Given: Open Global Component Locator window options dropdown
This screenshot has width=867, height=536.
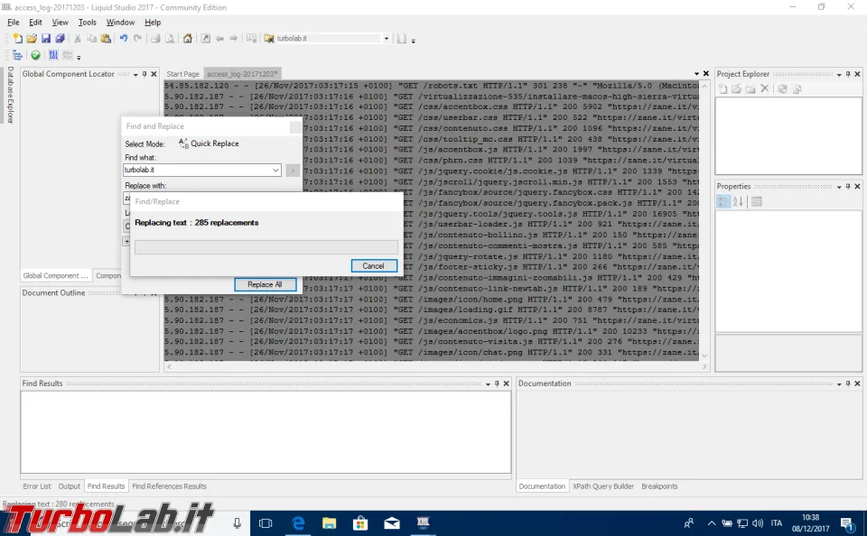Looking at the screenshot, I should tap(135, 75).
